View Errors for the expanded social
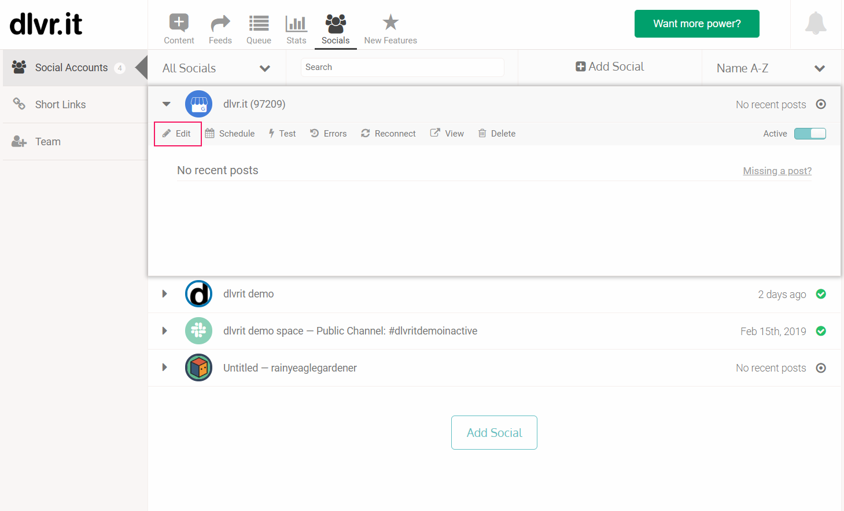The image size is (844, 511). tap(329, 134)
